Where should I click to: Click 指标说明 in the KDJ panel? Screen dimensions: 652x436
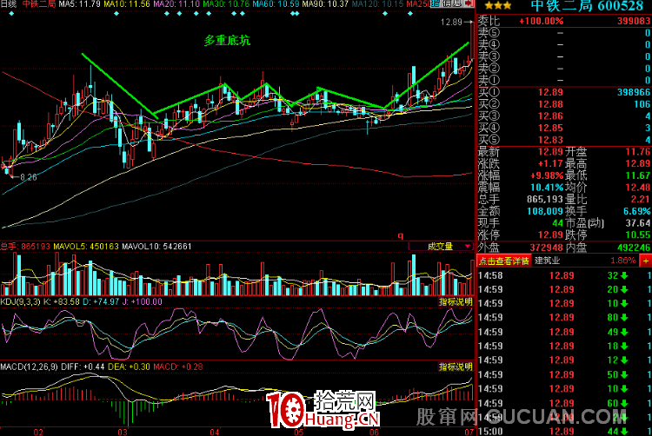[x=456, y=302]
